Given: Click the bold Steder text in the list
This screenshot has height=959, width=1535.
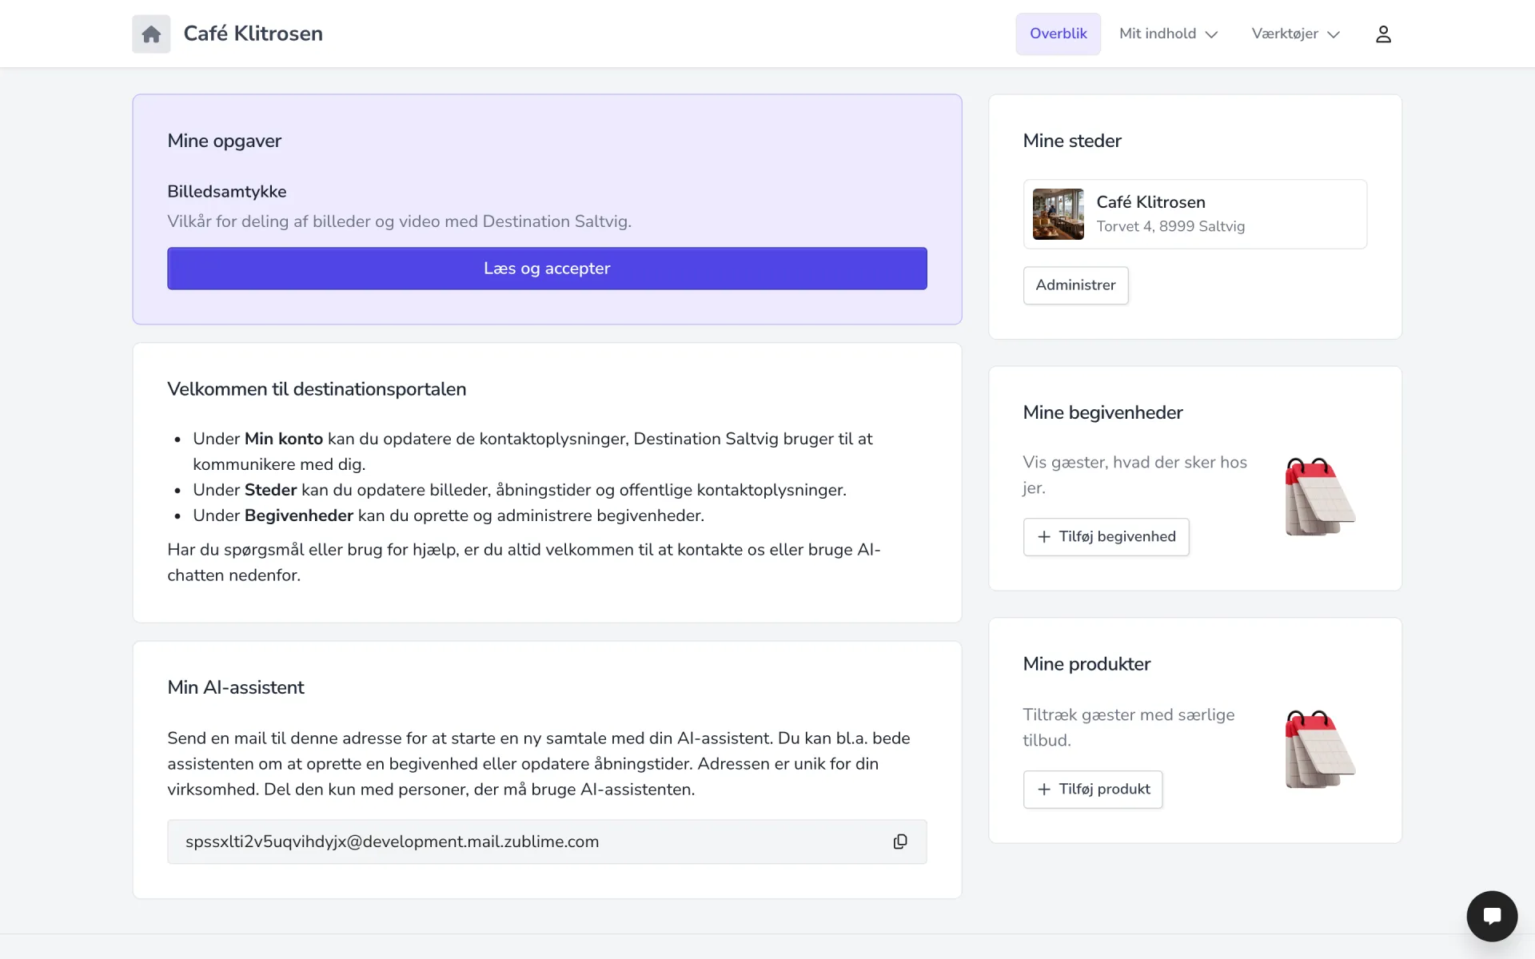Looking at the screenshot, I should pyautogui.click(x=271, y=490).
